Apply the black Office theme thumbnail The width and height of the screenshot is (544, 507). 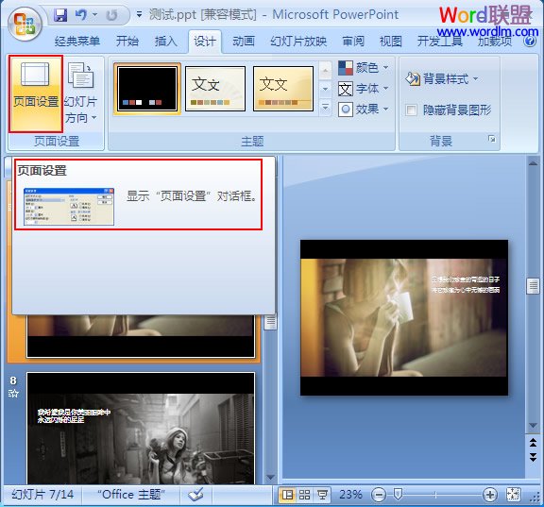[x=147, y=89]
